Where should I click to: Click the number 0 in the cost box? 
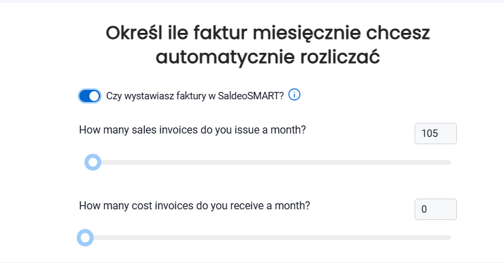[424, 209]
